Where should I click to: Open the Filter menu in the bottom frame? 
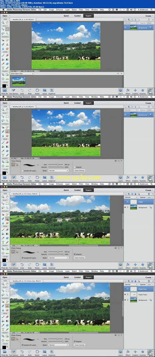pos(81,271)
